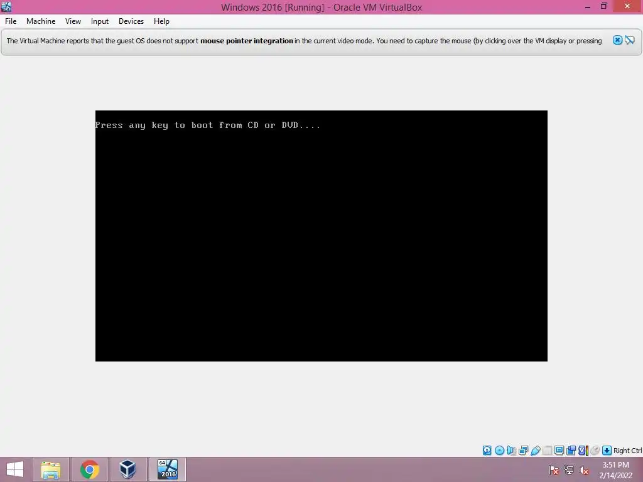This screenshot has width=643, height=482.
Task: Click the network adapter status icon
Action: pos(523,451)
